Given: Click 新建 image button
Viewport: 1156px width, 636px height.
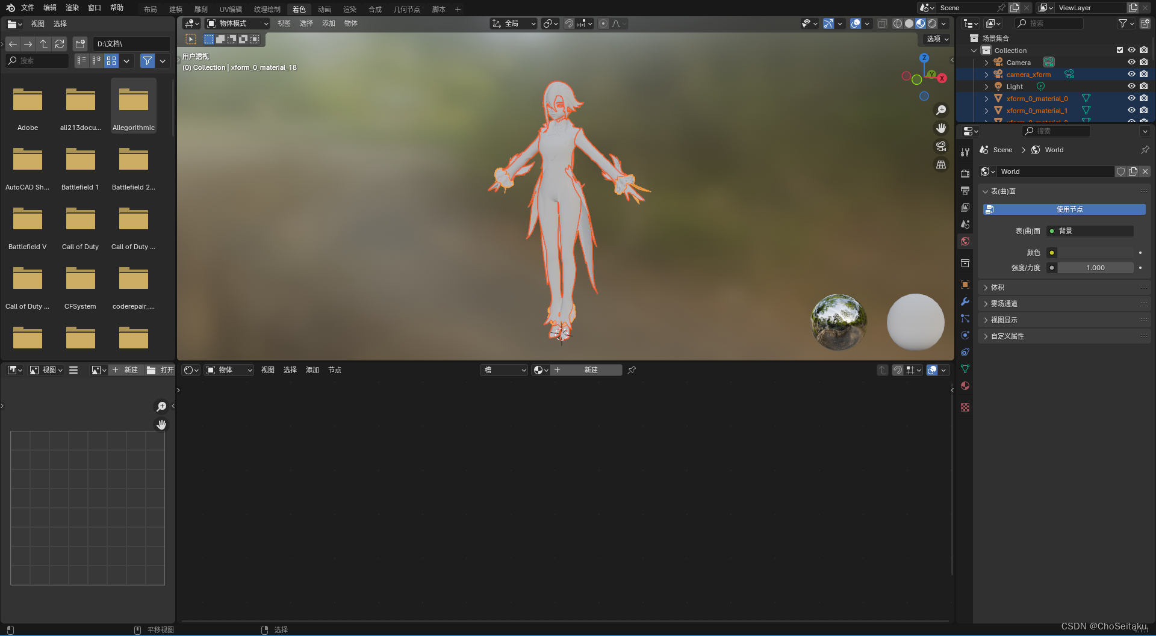Looking at the screenshot, I should [125, 370].
